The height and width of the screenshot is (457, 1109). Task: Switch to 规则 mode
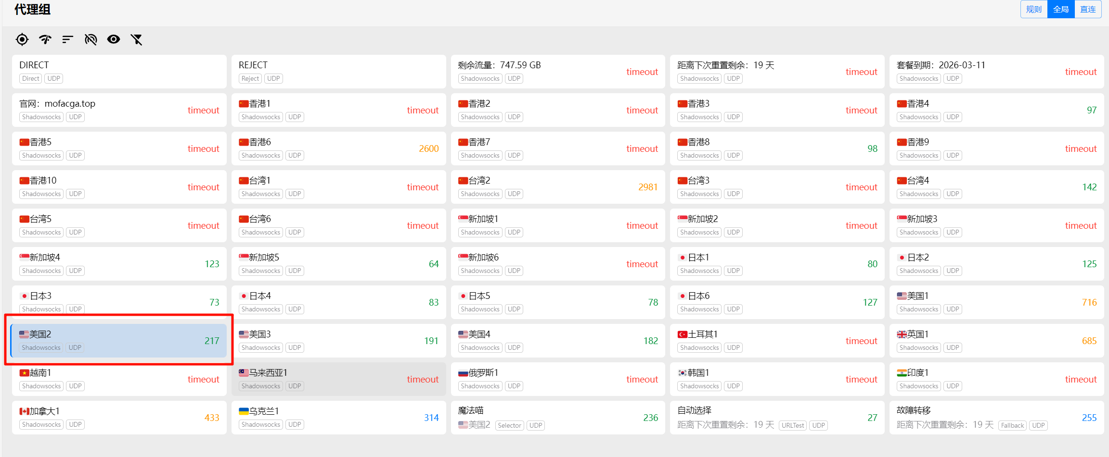(1033, 9)
